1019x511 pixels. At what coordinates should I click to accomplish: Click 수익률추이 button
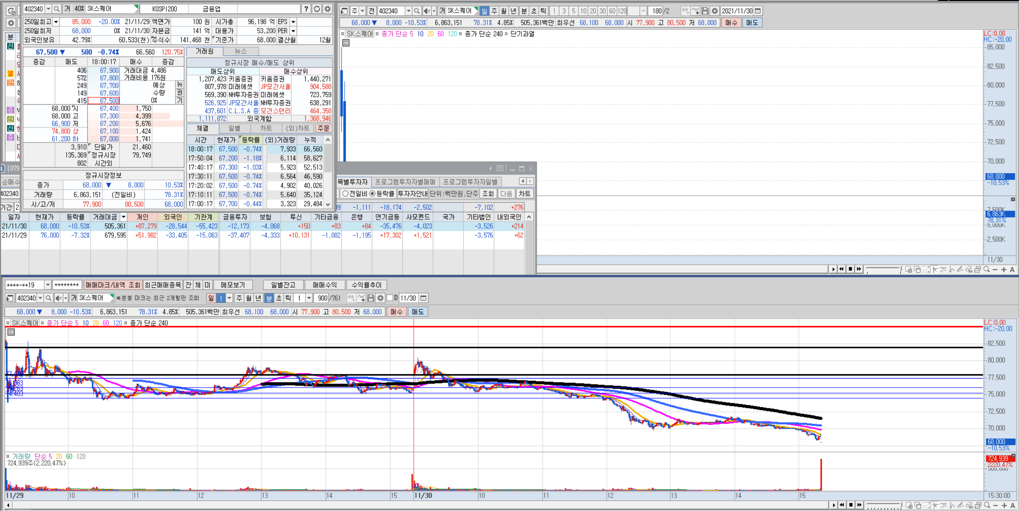coord(367,285)
